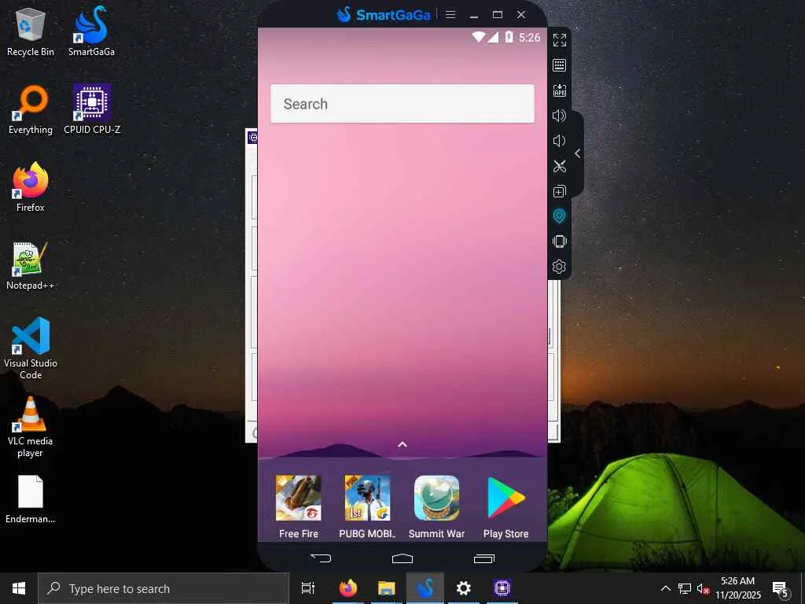Launch PUBG MOBILE app
This screenshot has width=805, height=604.
[x=367, y=507]
